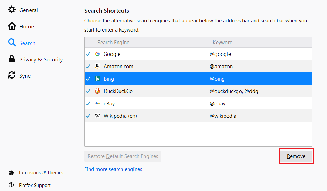
Task: Click the Sync arrows icon
Action: pyautogui.click(x=12, y=75)
